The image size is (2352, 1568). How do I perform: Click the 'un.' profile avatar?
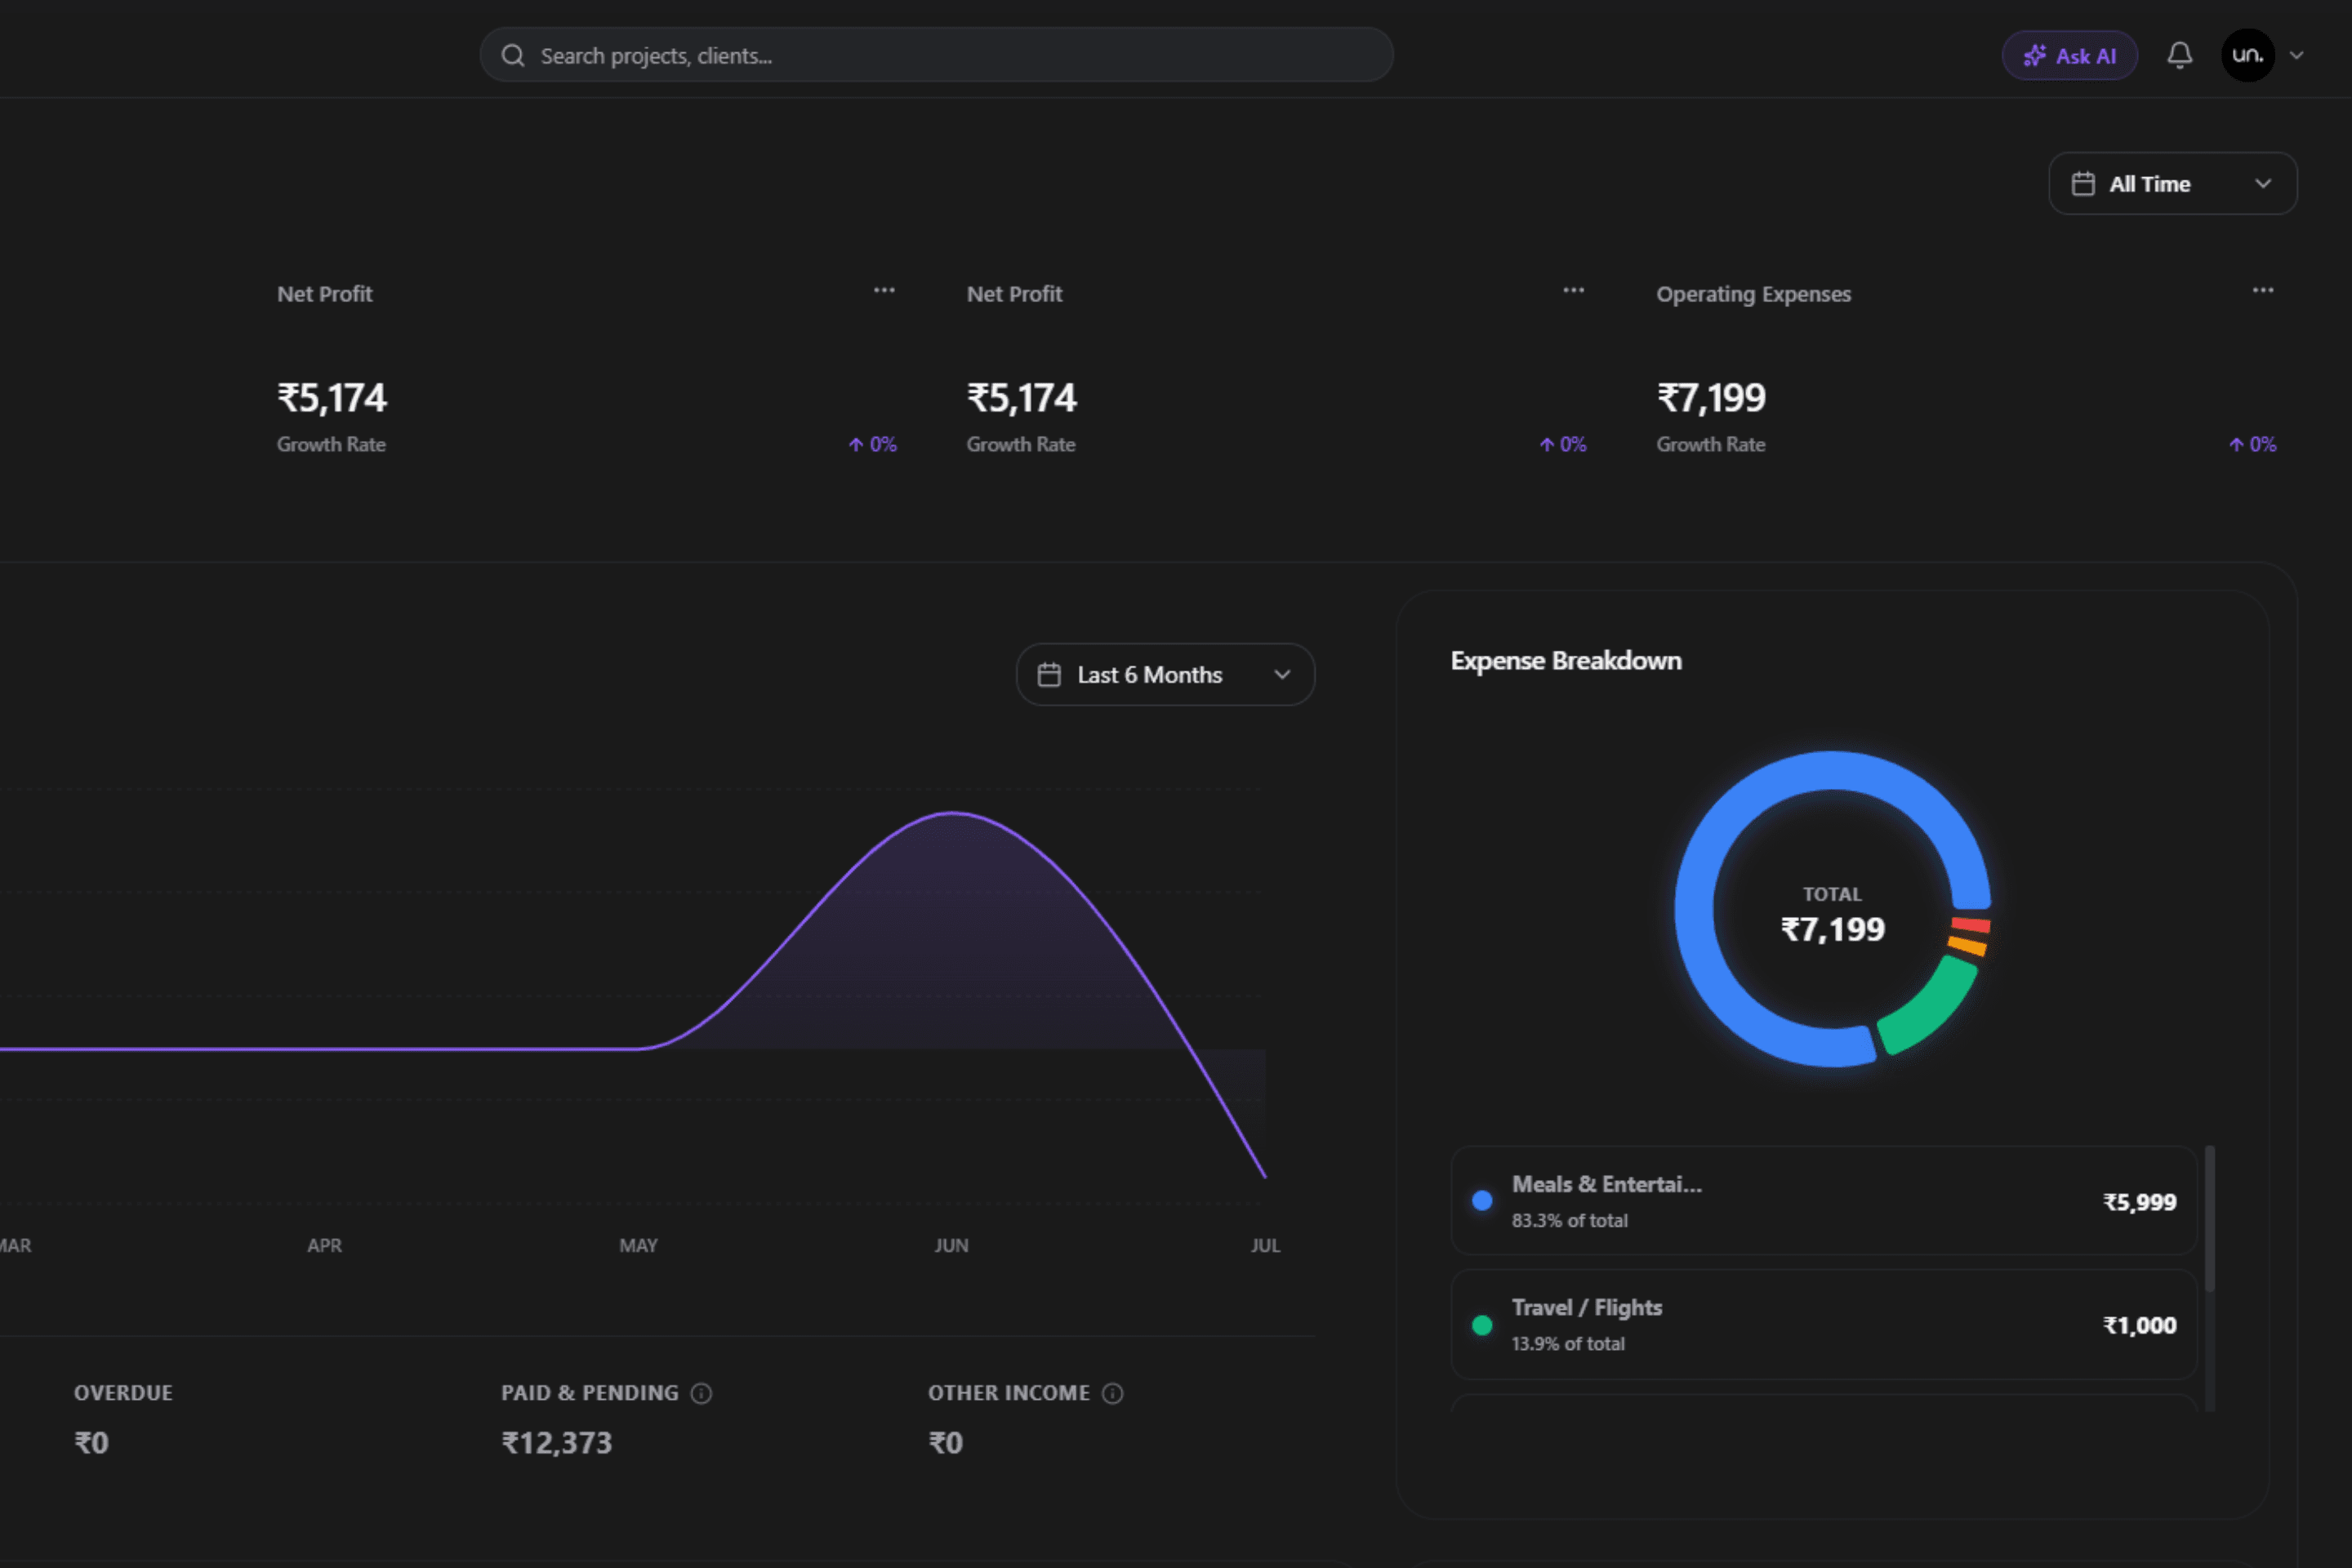[x=2248, y=55]
